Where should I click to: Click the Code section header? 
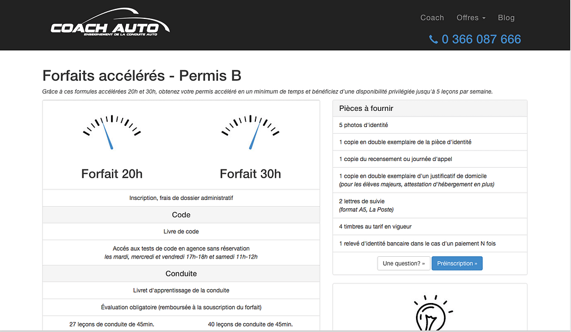pyautogui.click(x=181, y=214)
